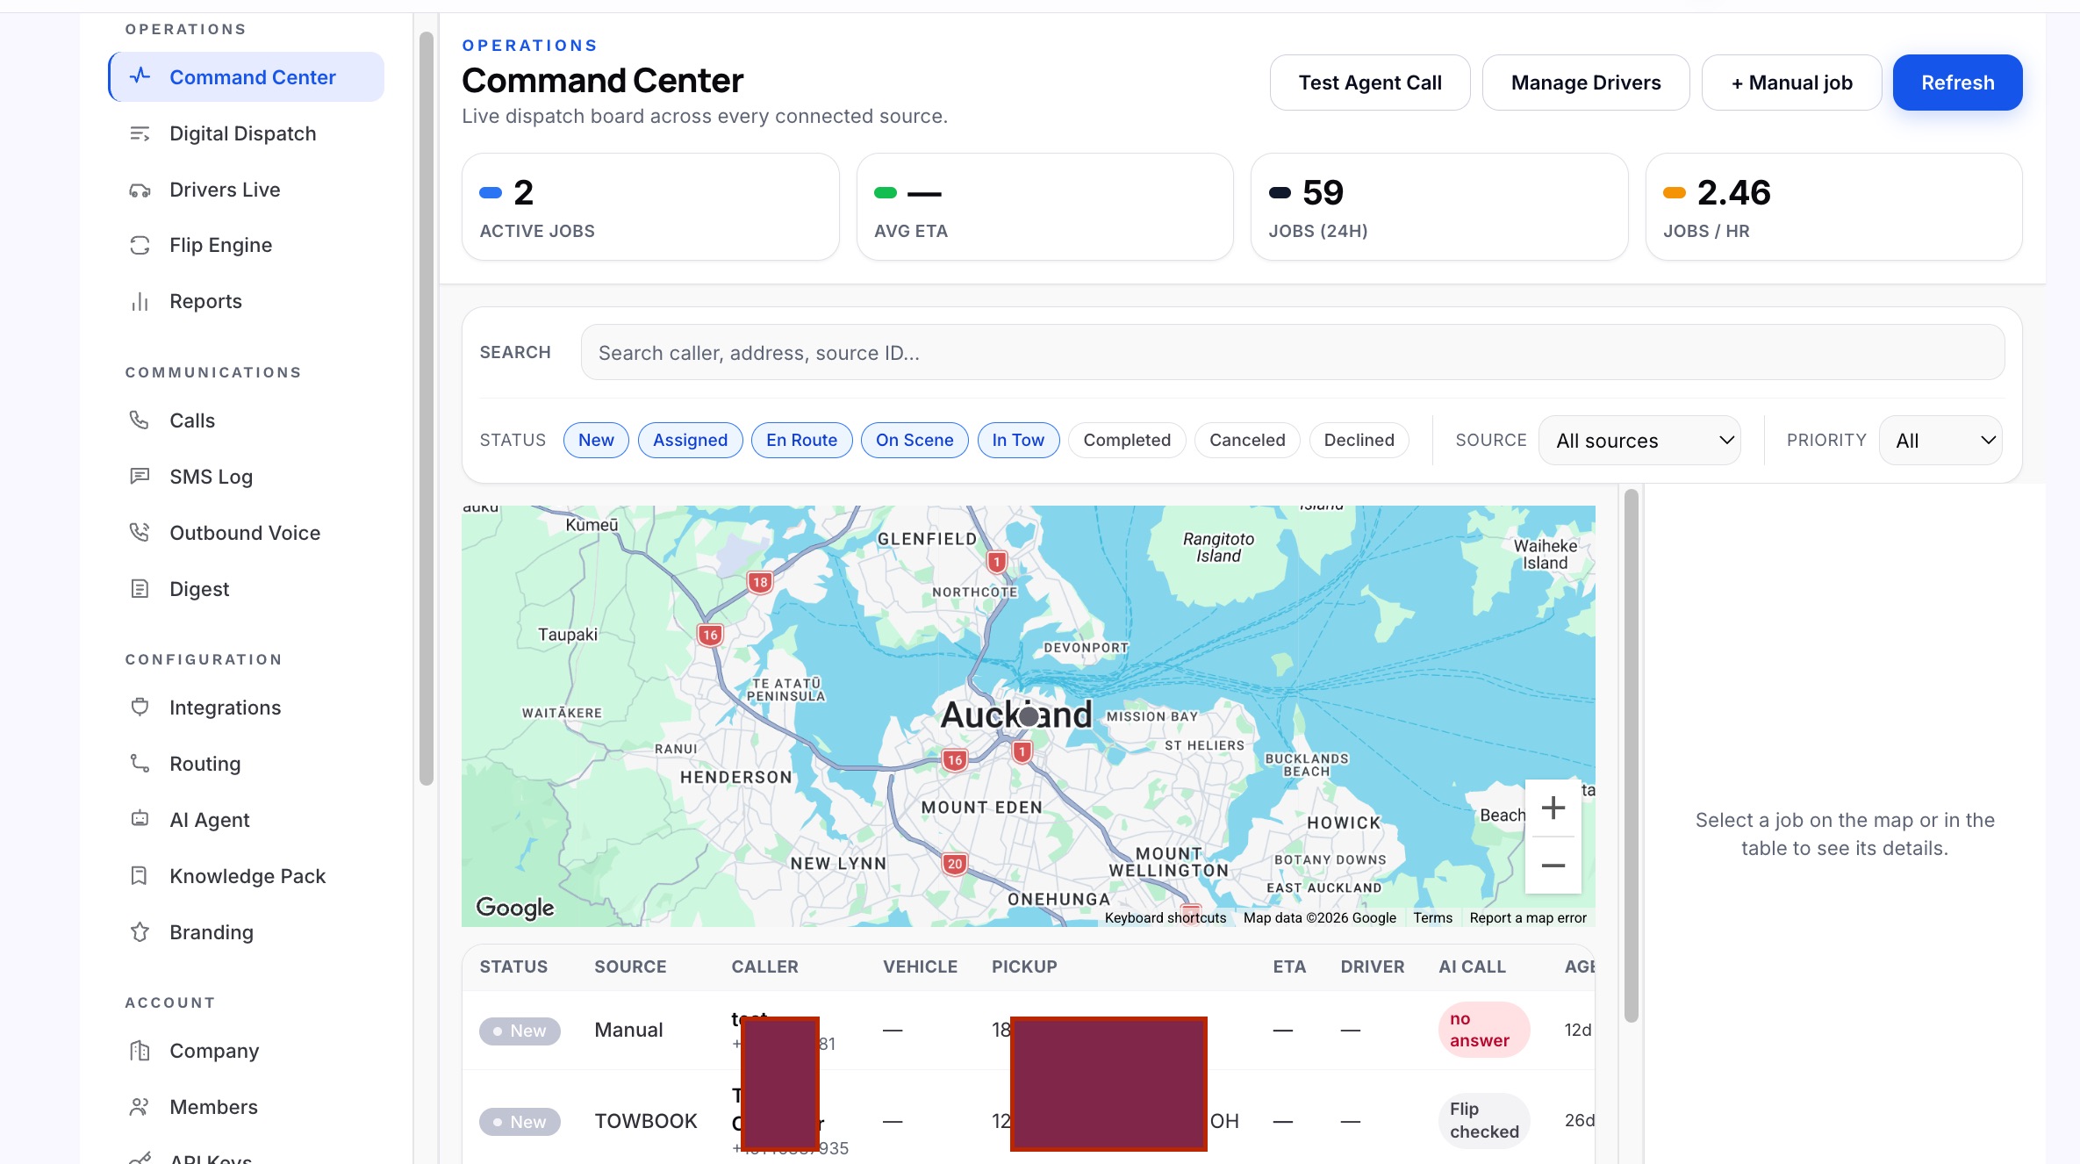
Task: Click the Flip Engine refresh-arrows icon
Action: point(140,245)
